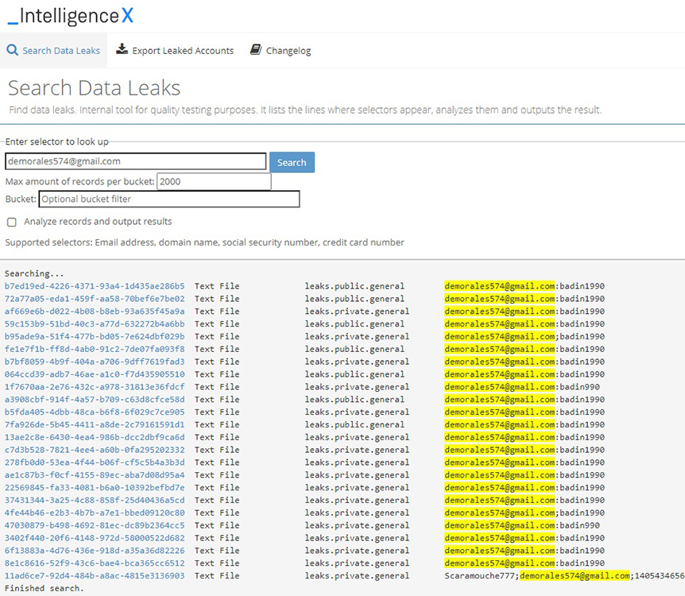Open record 8e1c8616-52f9-43c6-bae4-bca365cc6512
The width and height of the screenshot is (685, 596).
pos(95,563)
